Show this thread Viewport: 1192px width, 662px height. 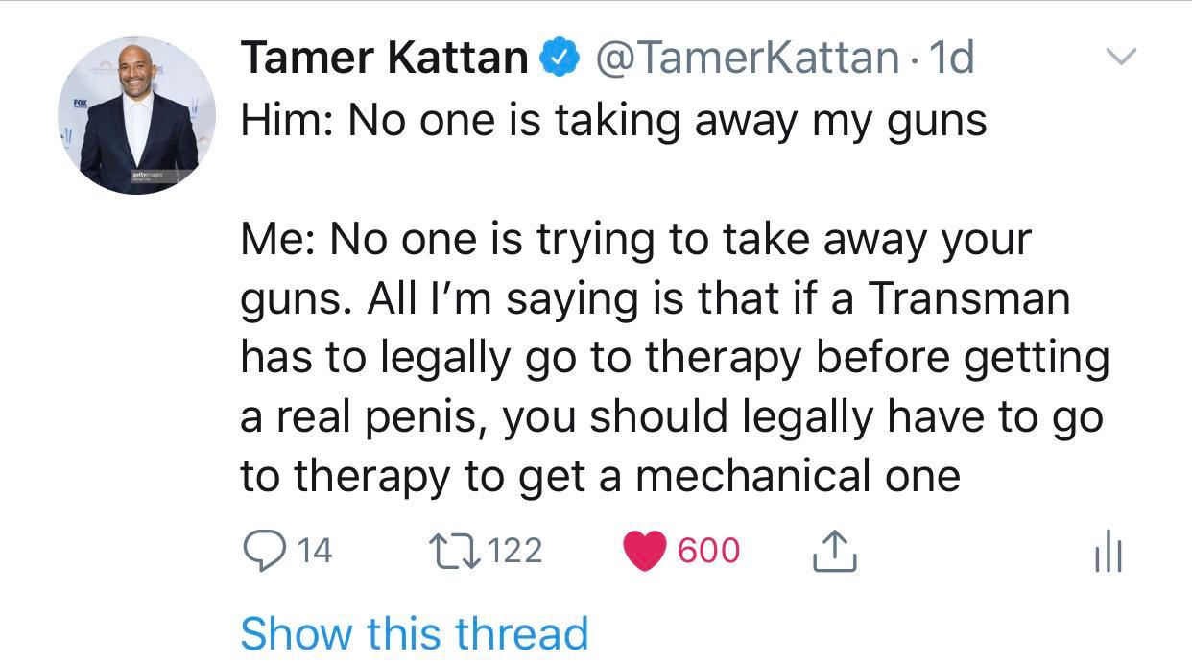pos(414,633)
